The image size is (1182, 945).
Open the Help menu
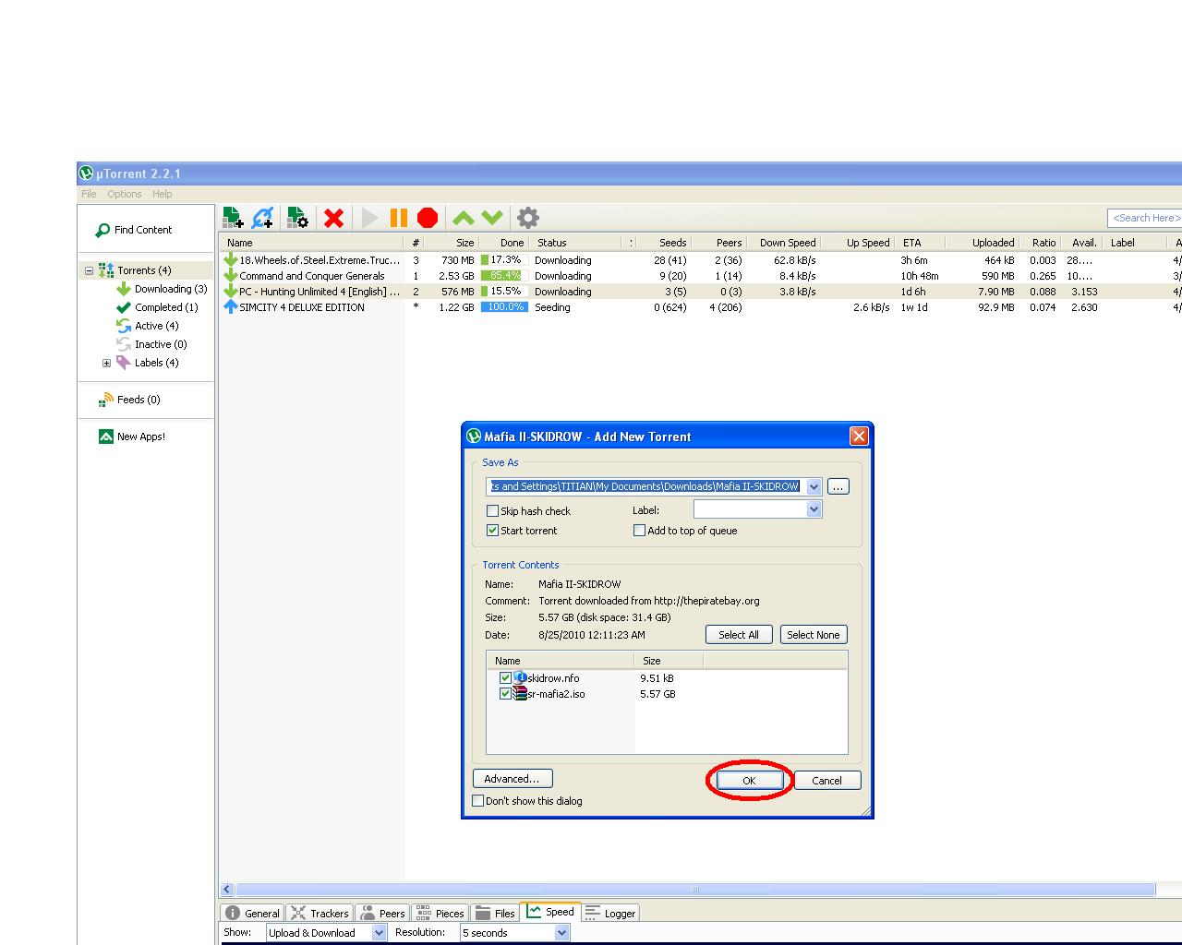point(163,194)
